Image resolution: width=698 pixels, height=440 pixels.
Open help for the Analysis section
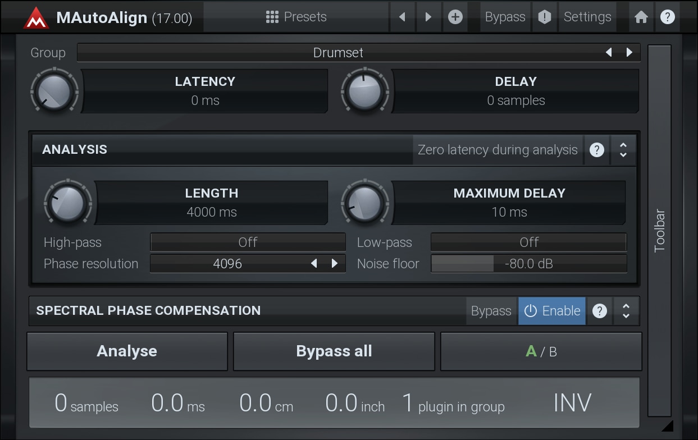pos(597,150)
